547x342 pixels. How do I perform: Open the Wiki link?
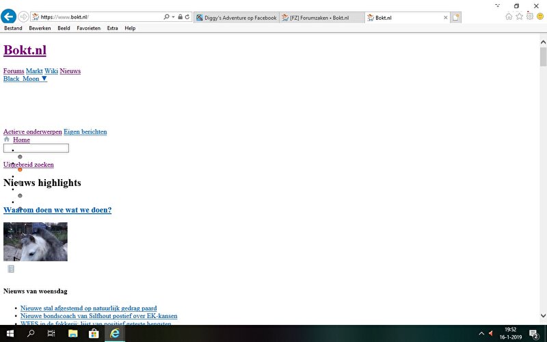pos(51,71)
